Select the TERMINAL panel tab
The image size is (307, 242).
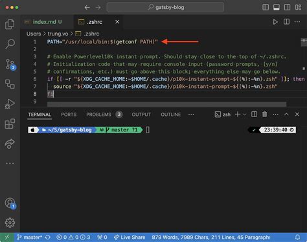(x=40, y=115)
